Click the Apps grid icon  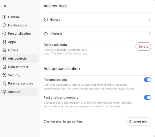click(x=4, y=42)
